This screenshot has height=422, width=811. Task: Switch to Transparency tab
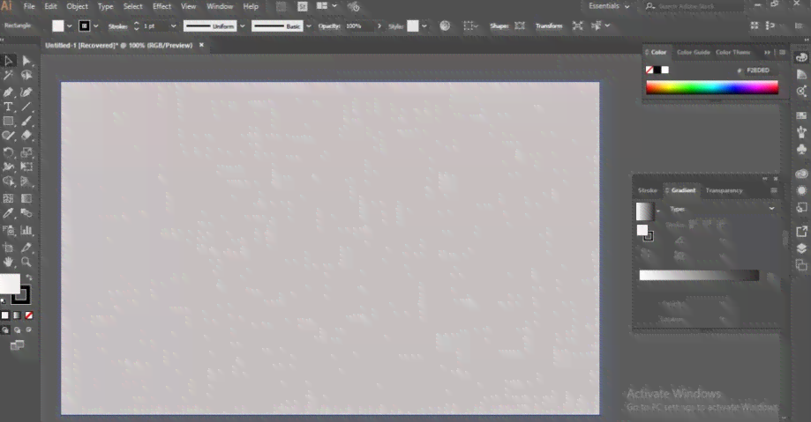(724, 190)
